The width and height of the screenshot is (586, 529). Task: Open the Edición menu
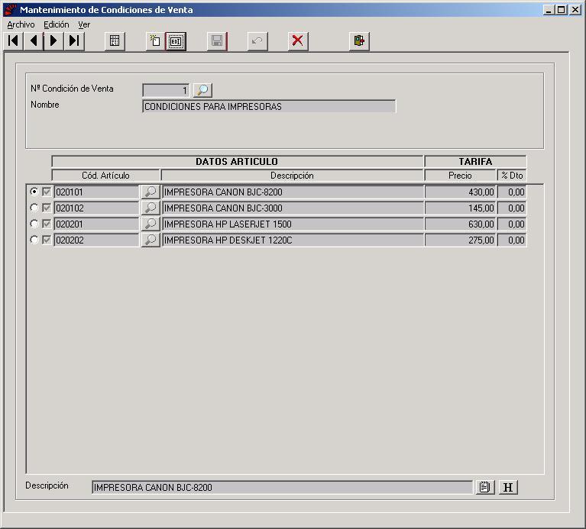(57, 24)
